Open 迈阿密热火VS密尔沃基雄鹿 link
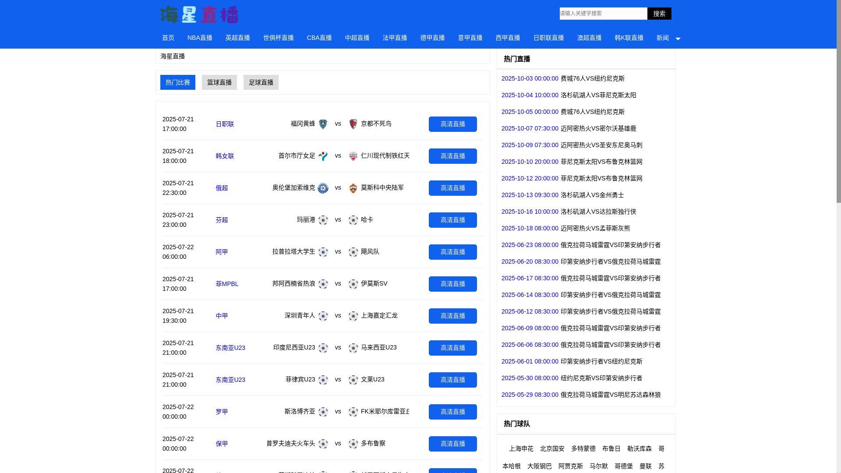Image resolution: width=841 pixels, height=473 pixels. pos(598,128)
